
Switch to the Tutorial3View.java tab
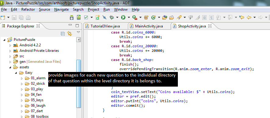[x=105, y=26]
